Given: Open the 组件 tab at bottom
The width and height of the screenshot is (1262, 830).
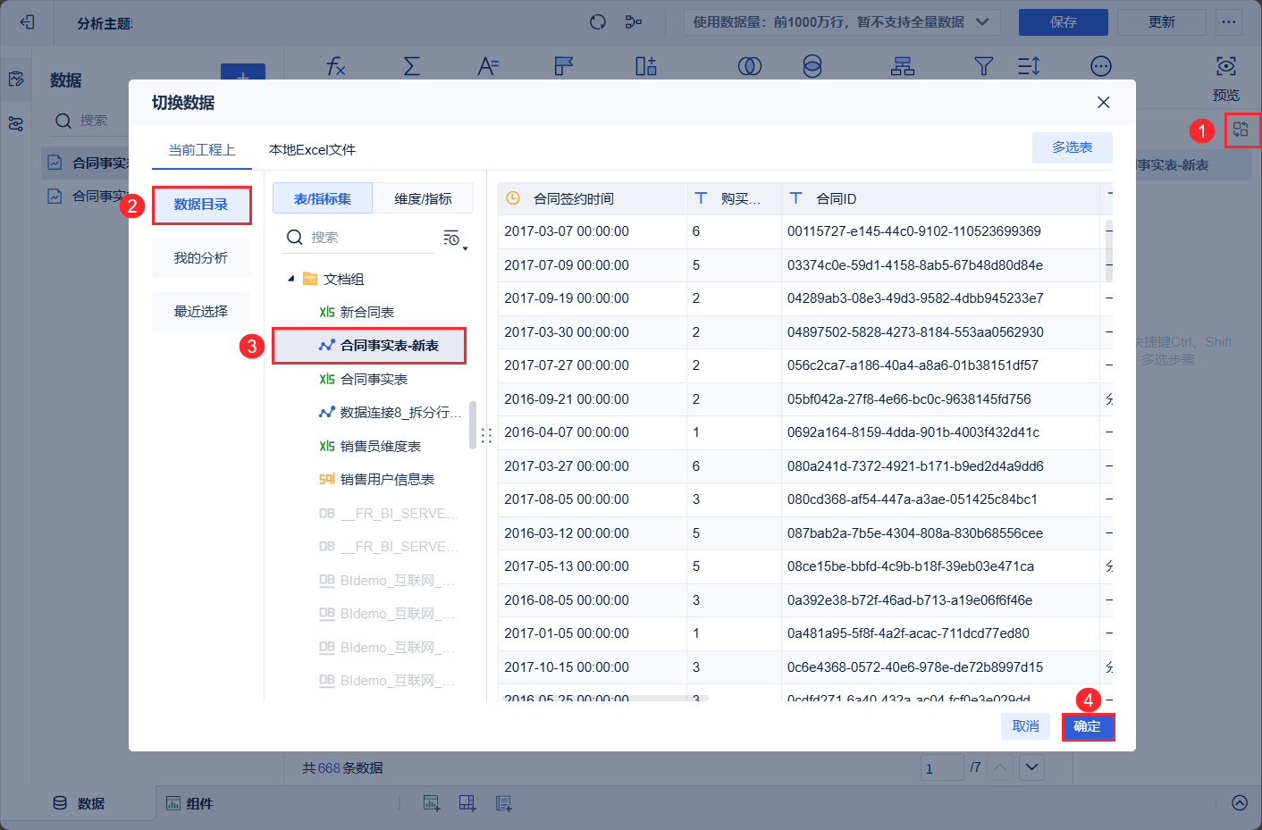Looking at the screenshot, I should pos(189,803).
